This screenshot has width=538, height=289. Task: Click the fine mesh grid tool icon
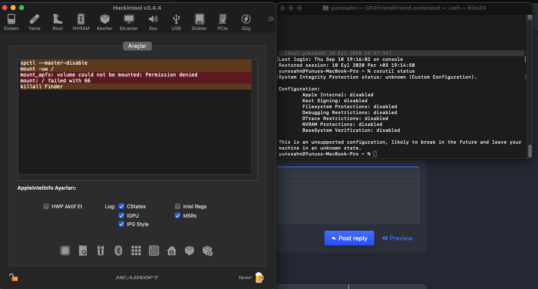[x=154, y=251]
